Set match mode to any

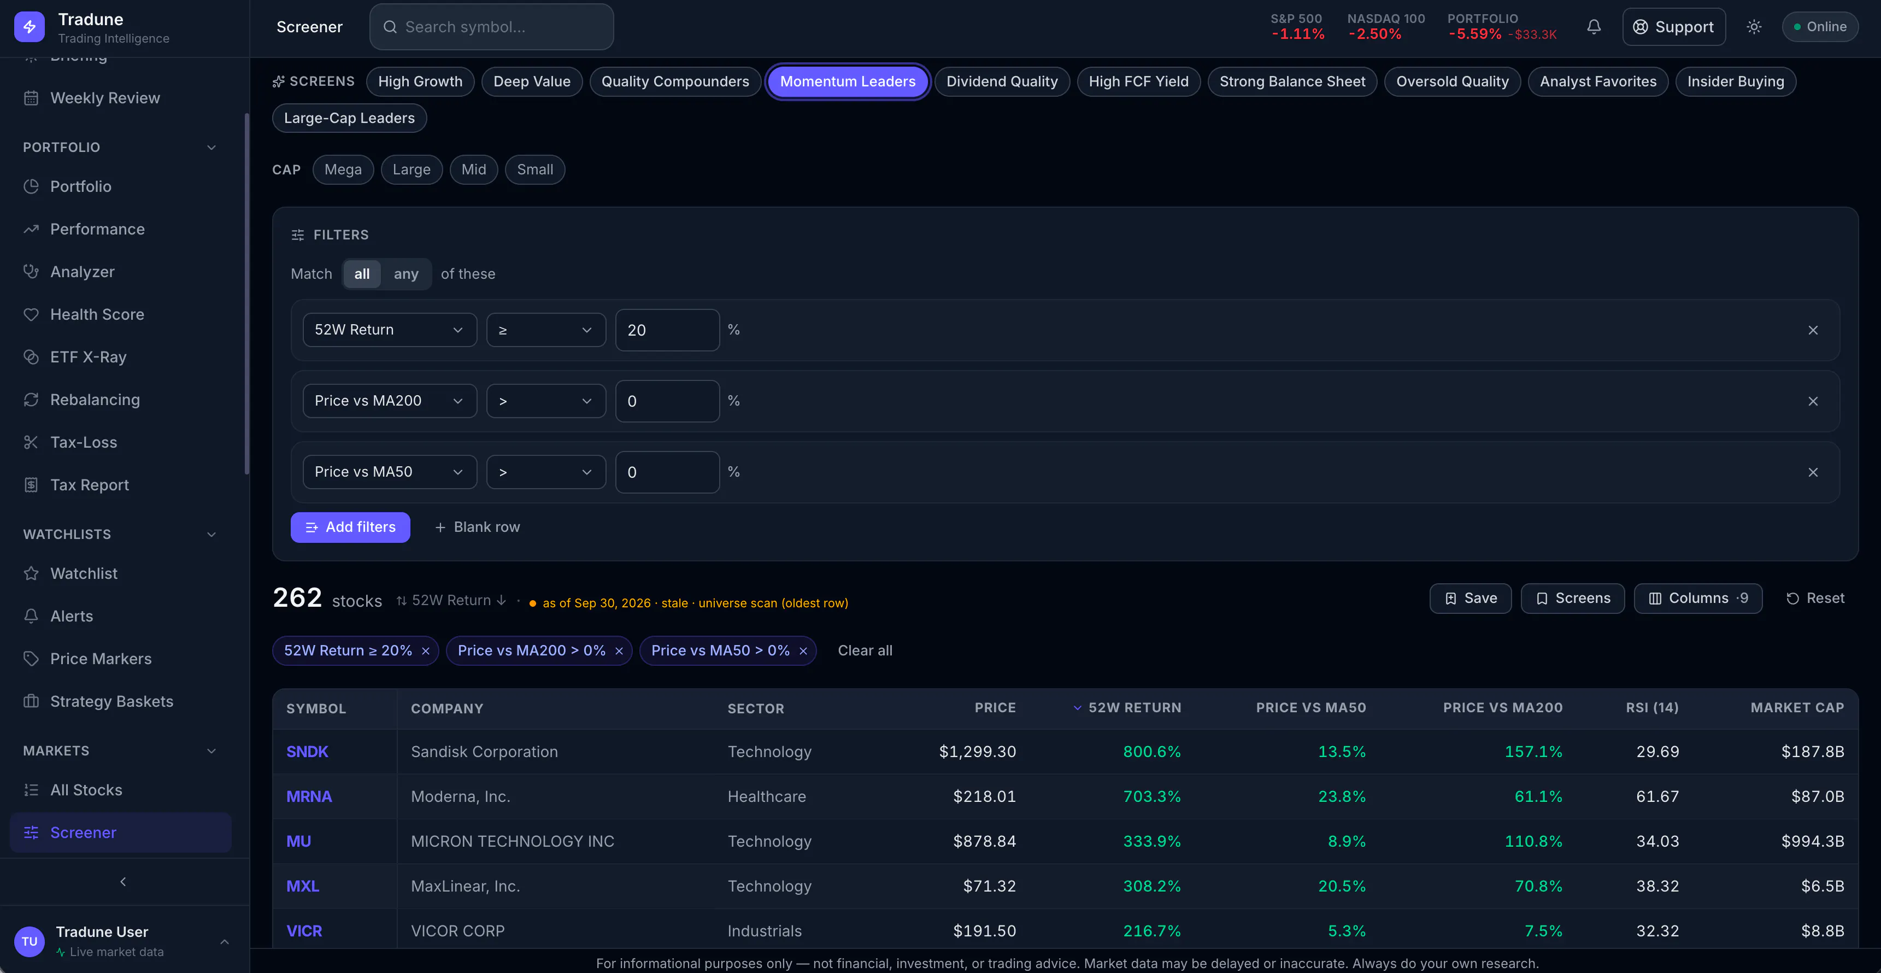(406, 274)
